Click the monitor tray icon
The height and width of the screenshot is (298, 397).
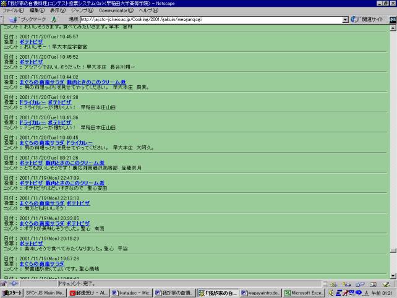click(352, 293)
